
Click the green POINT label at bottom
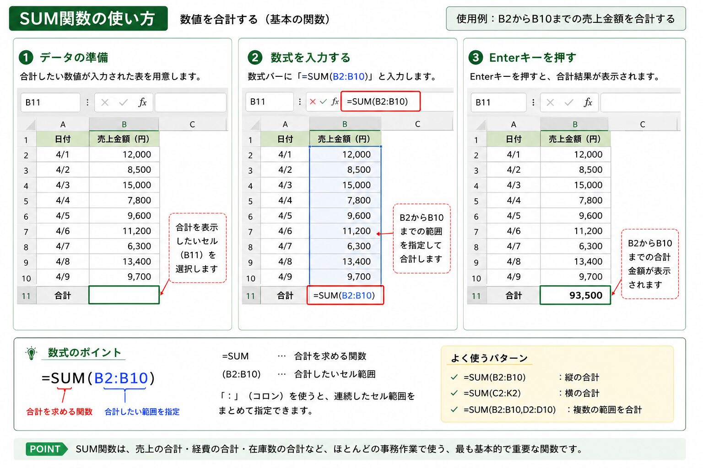tap(47, 449)
